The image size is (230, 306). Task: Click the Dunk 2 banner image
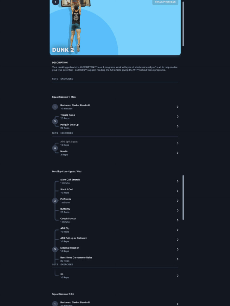point(115,27)
